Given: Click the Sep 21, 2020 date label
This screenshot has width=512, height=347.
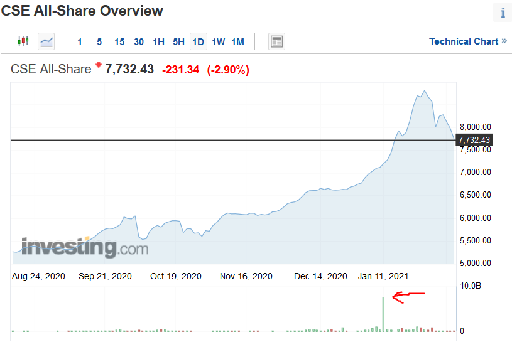Looking at the screenshot, I should 105,276.
